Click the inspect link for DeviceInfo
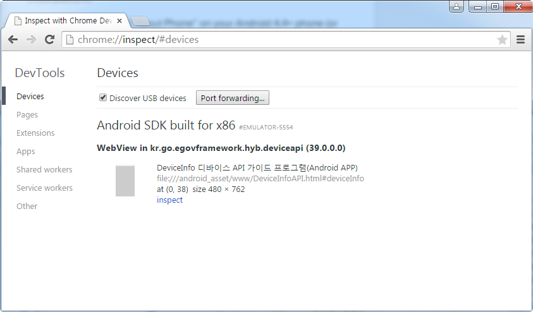Viewport: 533px width, 312px height. pyautogui.click(x=169, y=200)
